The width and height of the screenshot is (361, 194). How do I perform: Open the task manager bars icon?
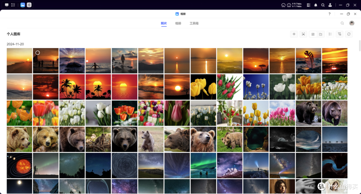point(309,5)
